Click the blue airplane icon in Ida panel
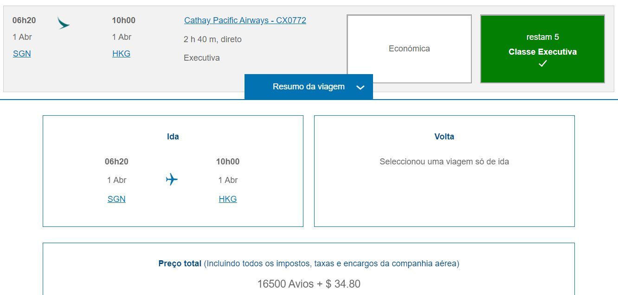Viewport: 618px width, 295px height. click(172, 179)
